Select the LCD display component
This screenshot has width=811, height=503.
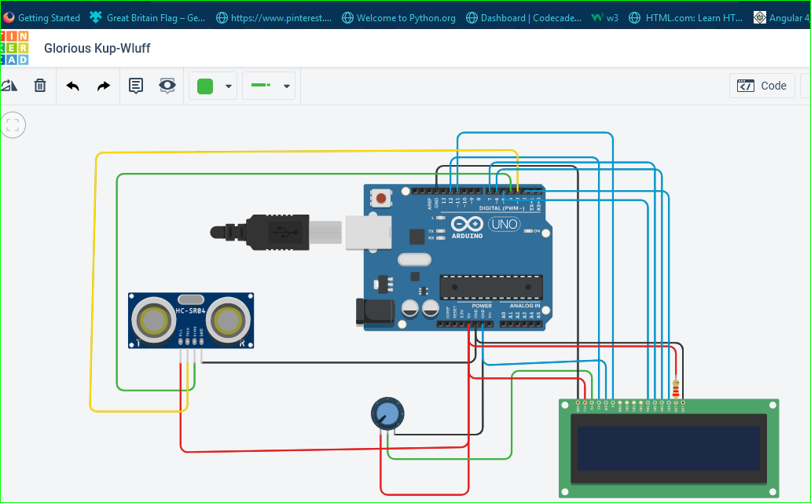[669, 449]
